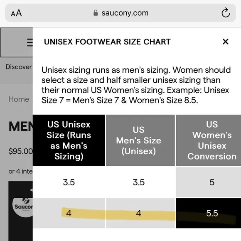Open the hamburger menu icon
This screenshot has height=241, width=241.
pos(30,42)
